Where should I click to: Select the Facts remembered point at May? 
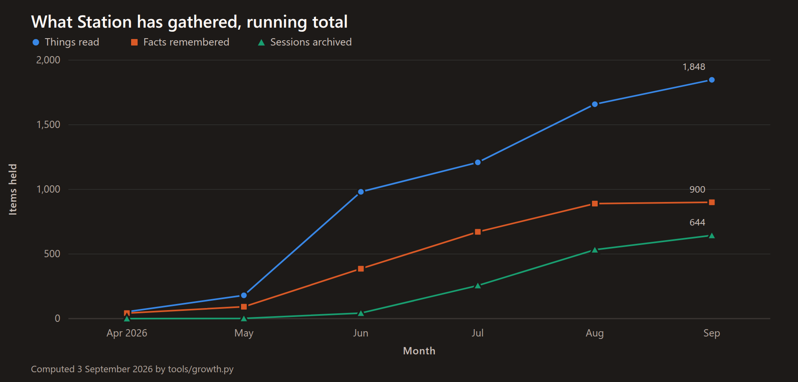click(244, 307)
